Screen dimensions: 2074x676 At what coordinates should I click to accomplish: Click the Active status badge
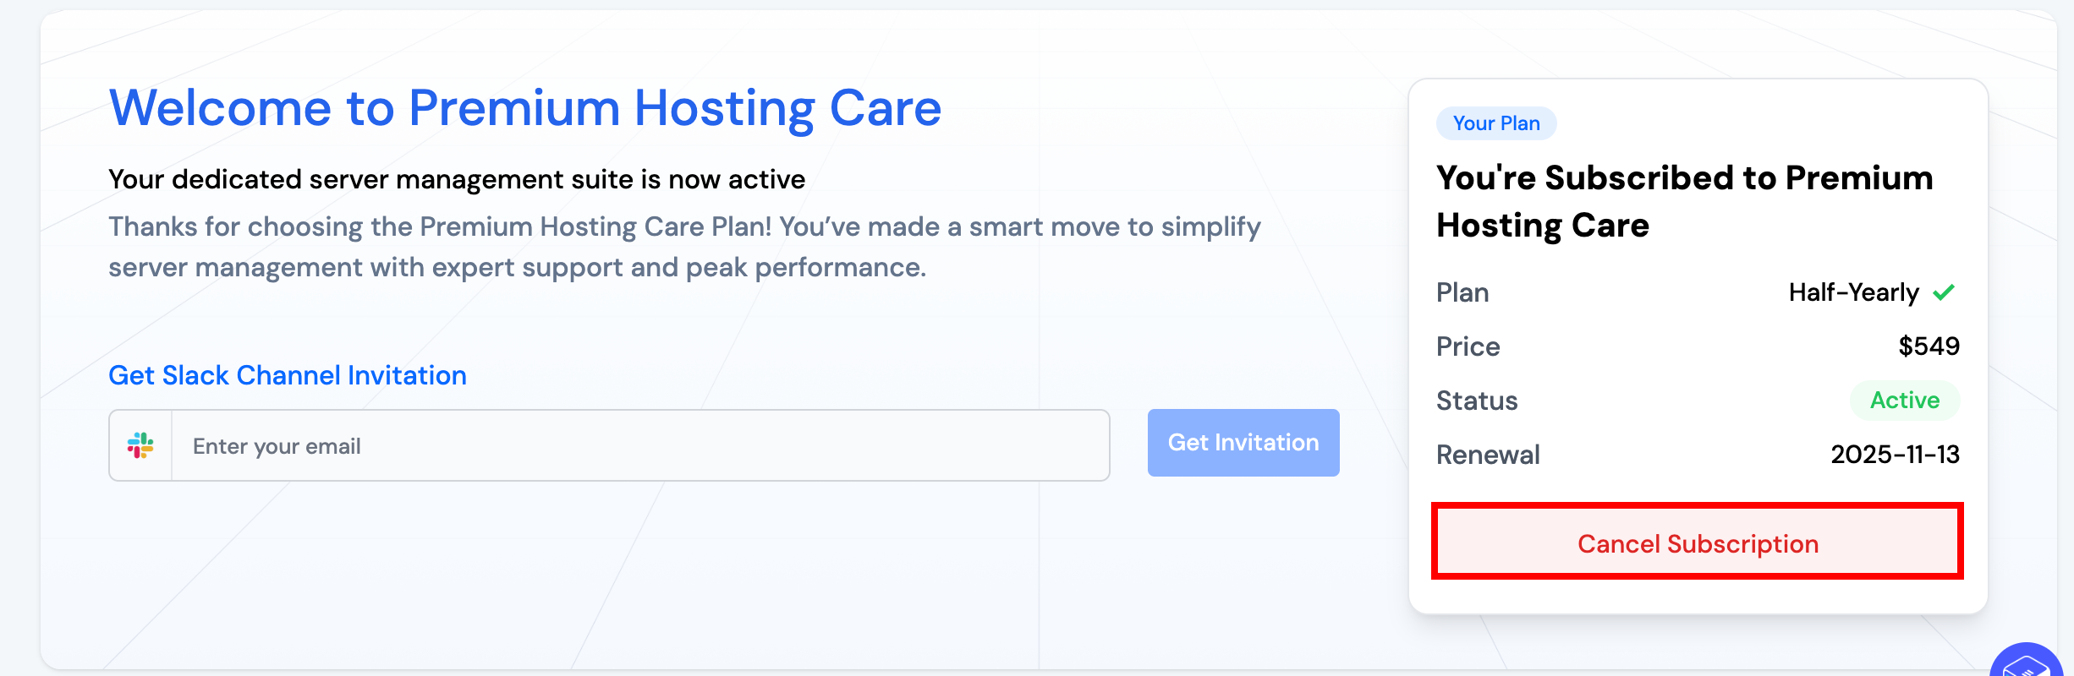1904,401
